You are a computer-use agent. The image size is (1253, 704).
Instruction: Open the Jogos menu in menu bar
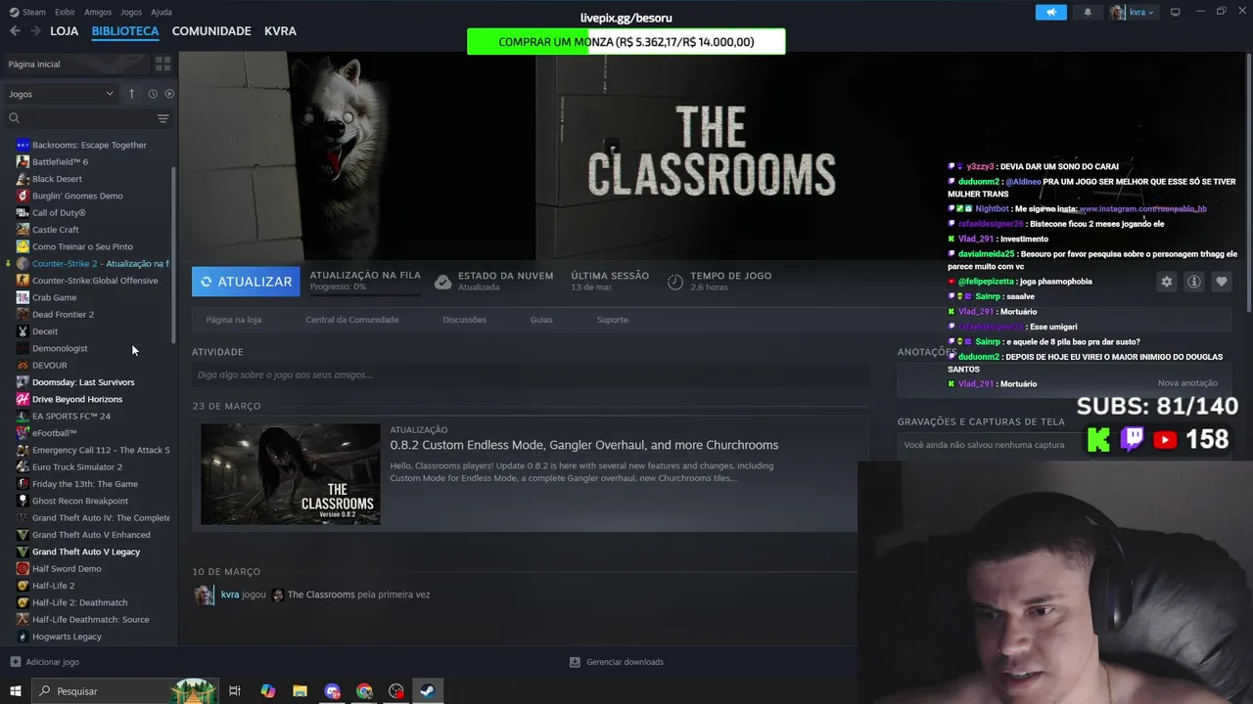[x=131, y=12]
